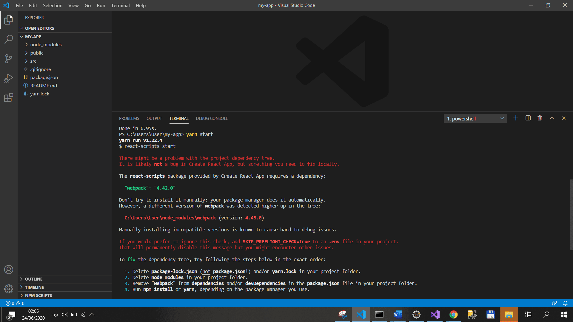Image resolution: width=573 pixels, height=322 pixels.
Task: Open Windows taskbar search
Action: (x=546, y=315)
